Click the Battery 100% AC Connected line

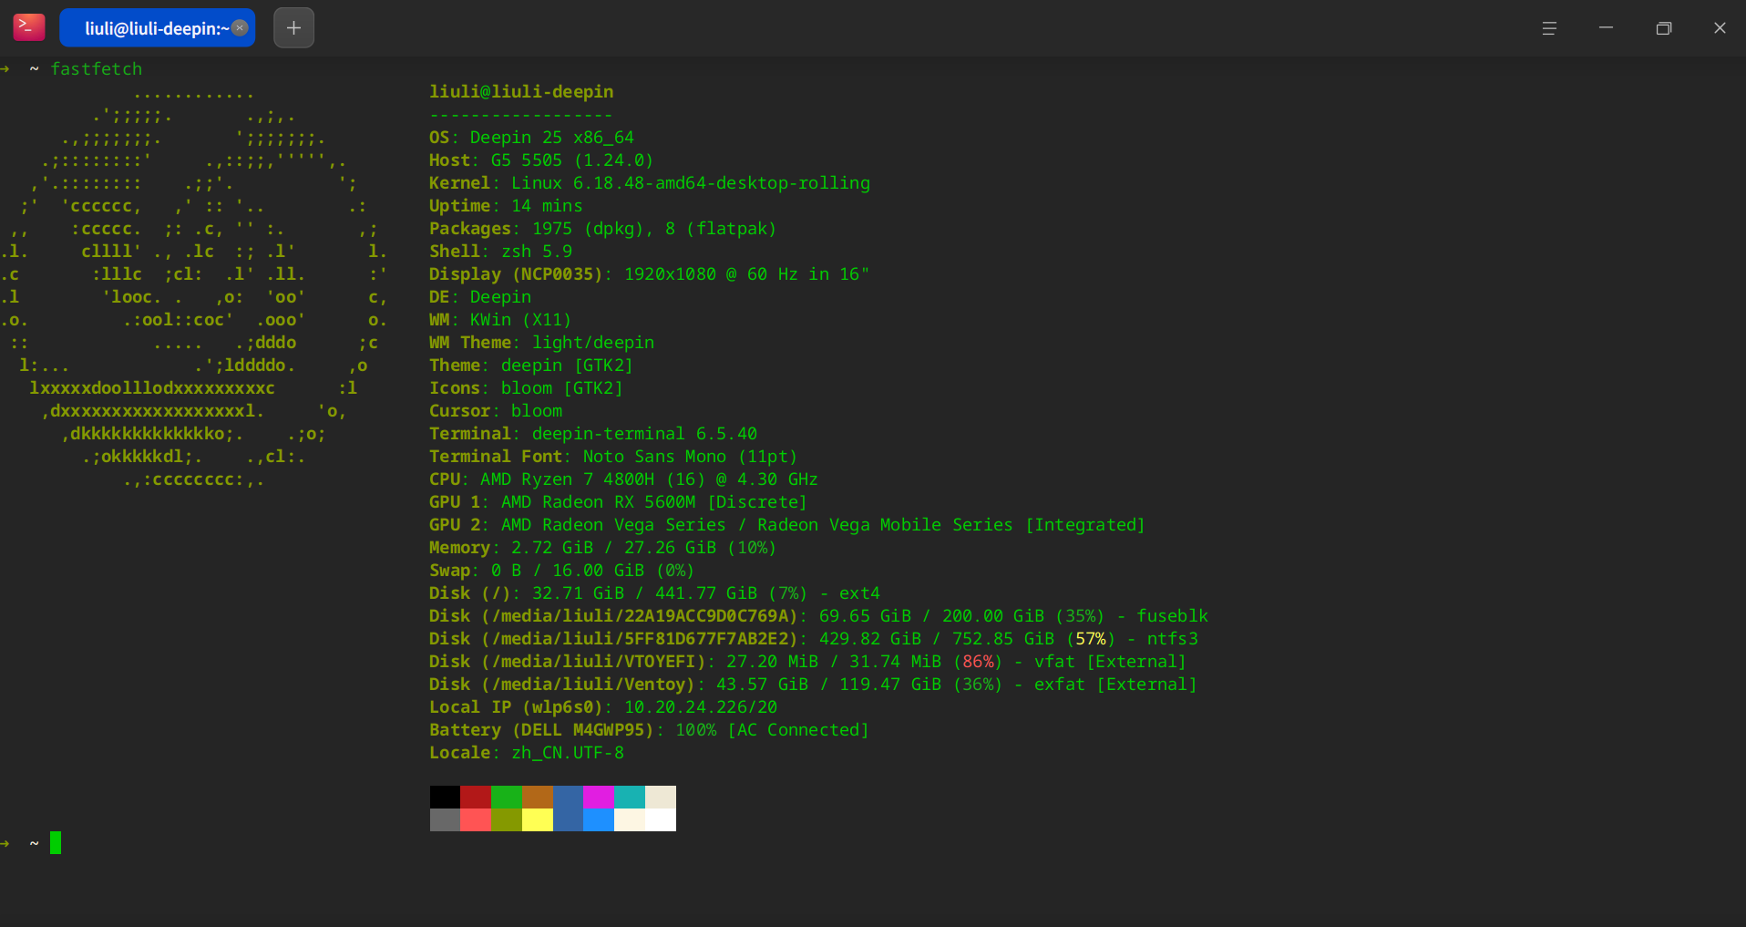click(x=649, y=729)
